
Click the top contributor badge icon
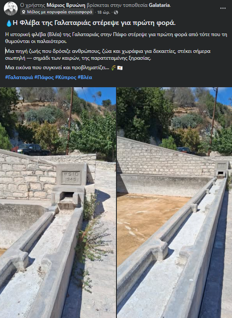24,12
